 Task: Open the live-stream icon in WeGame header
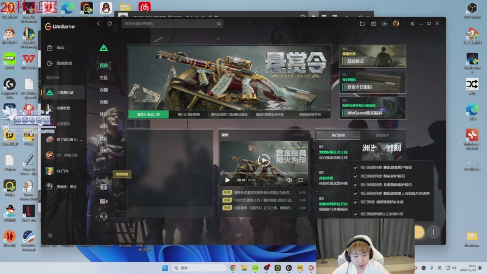(362, 24)
